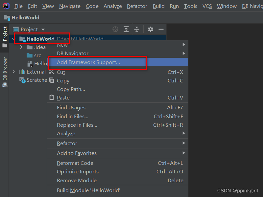263x197 pixels.
Task: Open the DB Navigator menu in menu bar
Action: [252, 6]
